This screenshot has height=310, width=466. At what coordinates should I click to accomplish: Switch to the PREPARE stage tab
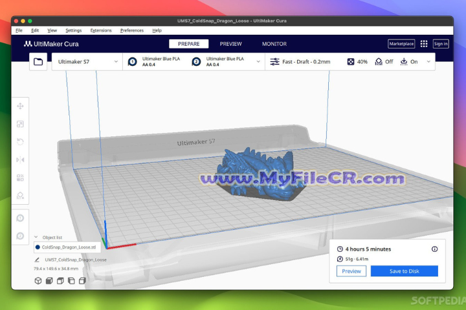point(189,44)
